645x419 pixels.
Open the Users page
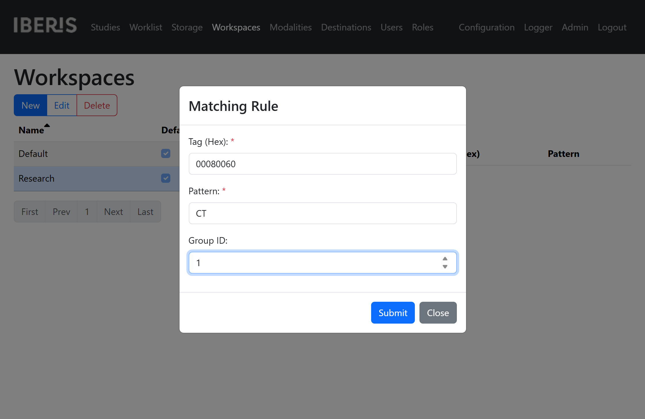click(x=392, y=27)
